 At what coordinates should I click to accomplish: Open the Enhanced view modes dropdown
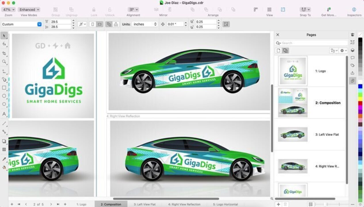pyautogui.click(x=29, y=10)
